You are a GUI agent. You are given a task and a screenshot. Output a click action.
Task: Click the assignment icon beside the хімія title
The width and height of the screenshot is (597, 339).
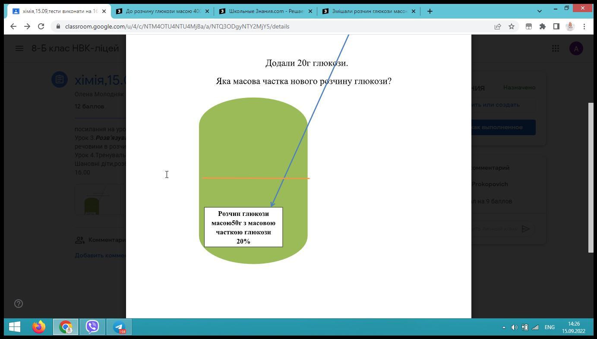point(60,79)
